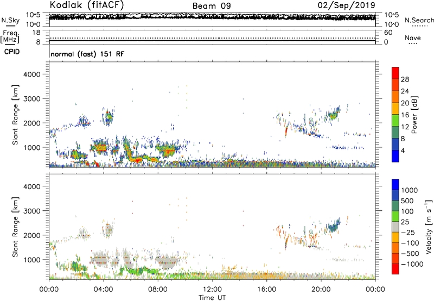Click the -1000 tick on velocity colorbar
434x301 pixels.
412,264
